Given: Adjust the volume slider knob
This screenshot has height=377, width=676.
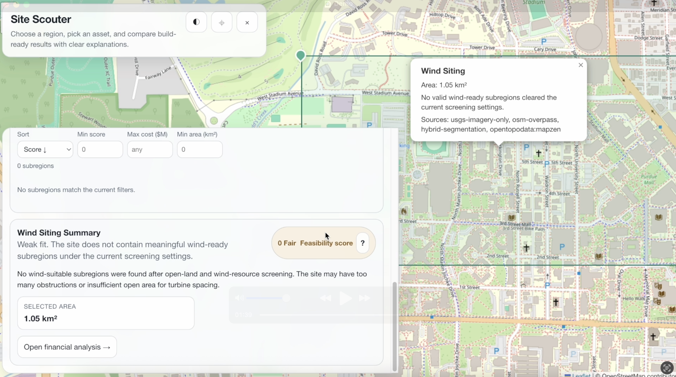Looking at the screenshot, I should click(286, 298).
